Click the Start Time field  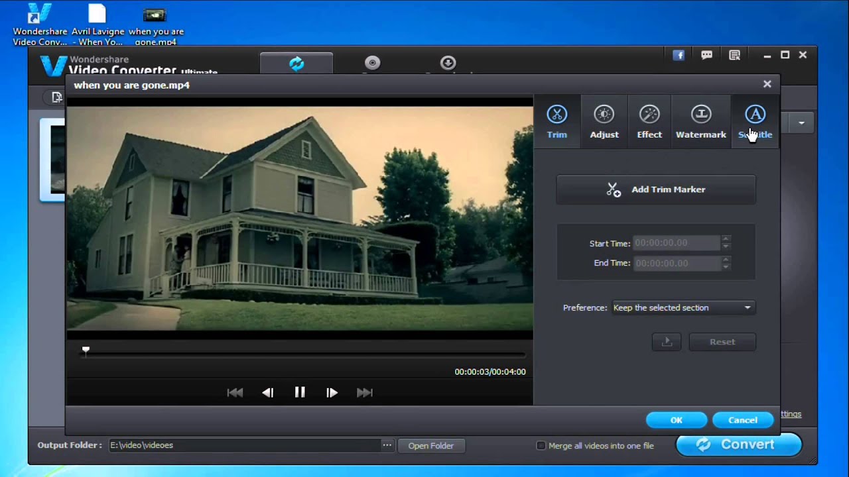click(x=676, y=243)
